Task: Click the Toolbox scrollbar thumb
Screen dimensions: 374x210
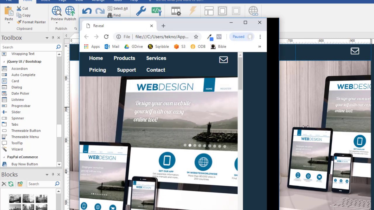Action: (x=59, y=130)
